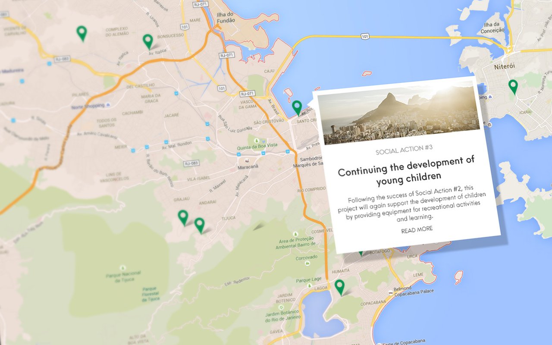Click the green pin beside the popup card
This screenshot has width=552, height=345.
point(297,108)
